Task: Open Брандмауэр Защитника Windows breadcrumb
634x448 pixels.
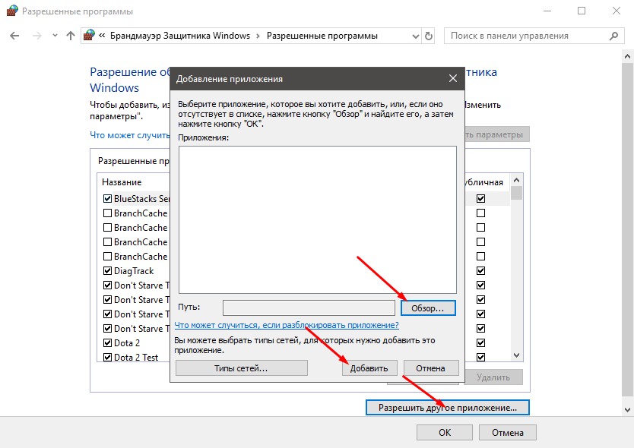Action: tap(180, 36)
